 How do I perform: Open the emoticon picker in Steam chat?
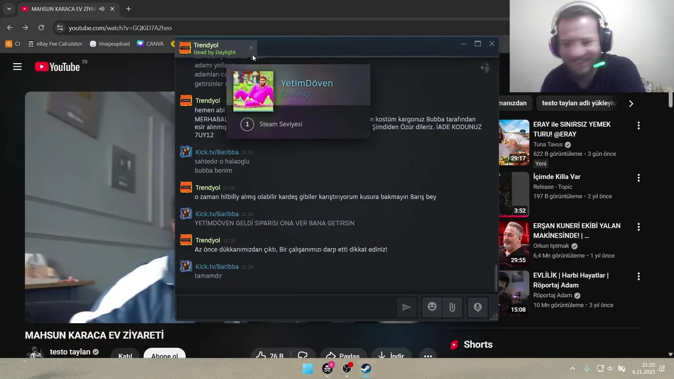coord(432,307)
